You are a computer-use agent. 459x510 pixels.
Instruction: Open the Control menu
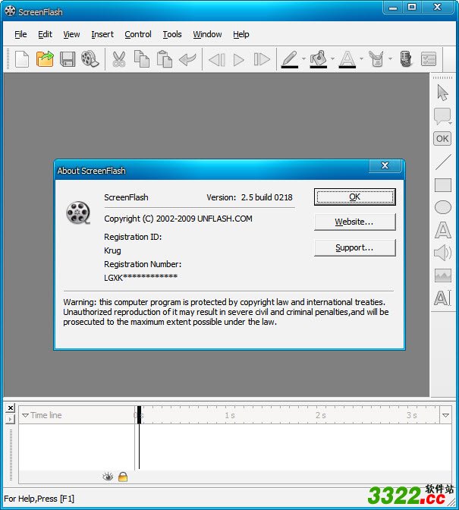[138, 34]
